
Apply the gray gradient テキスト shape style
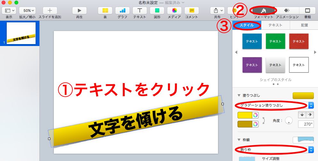[x=275, y=65]
